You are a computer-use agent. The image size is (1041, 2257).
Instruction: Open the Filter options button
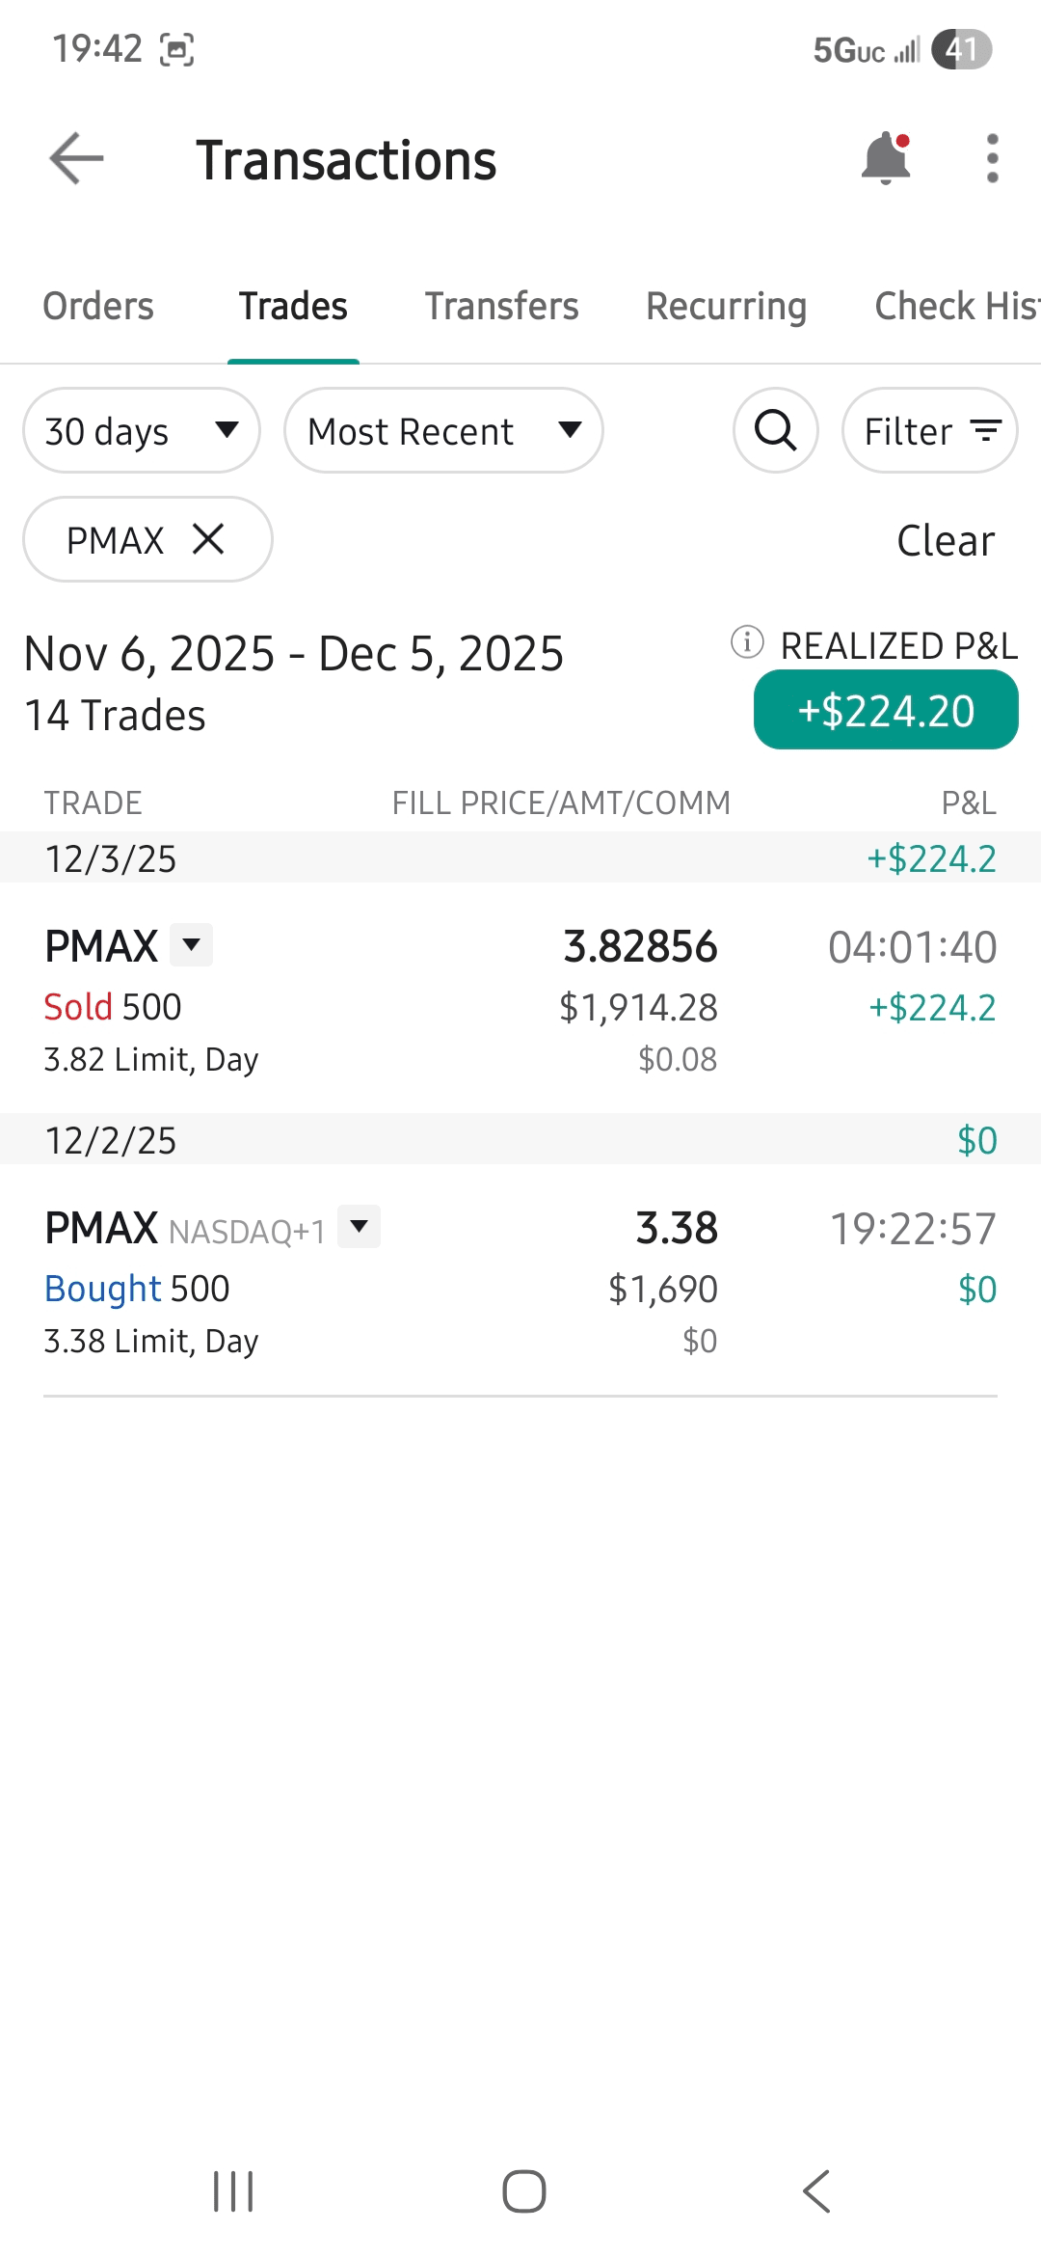tap(930, 431)
